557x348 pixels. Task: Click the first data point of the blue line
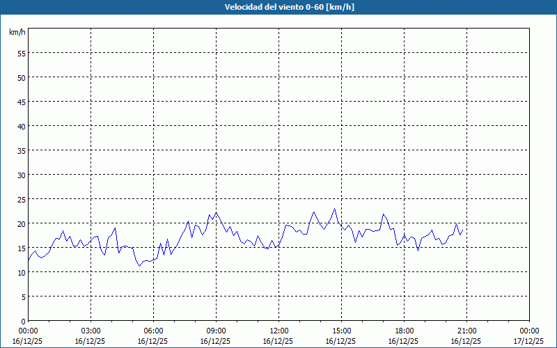coord(29,260)
